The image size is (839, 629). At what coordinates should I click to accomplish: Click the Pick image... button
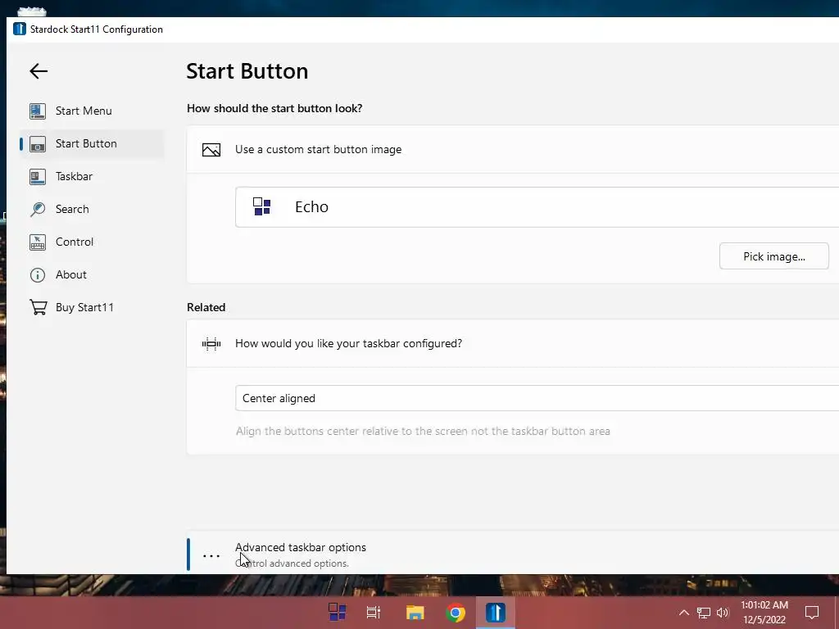point(773,256)
